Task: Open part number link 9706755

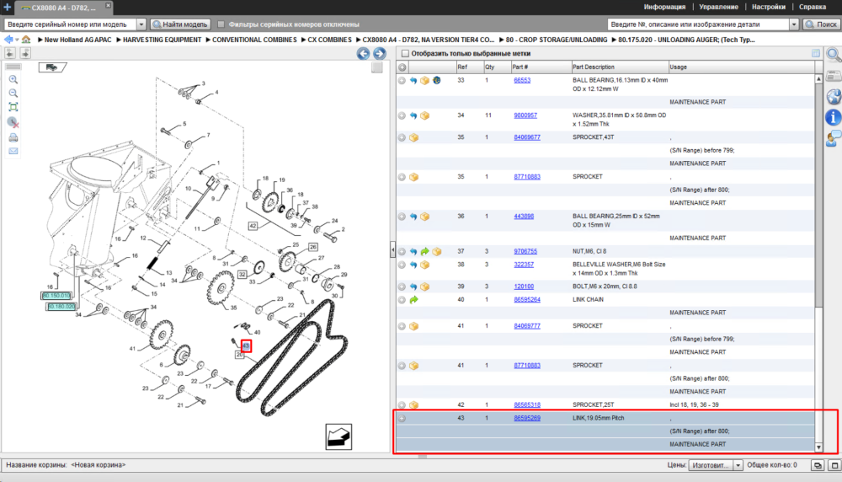Action: 525,251
